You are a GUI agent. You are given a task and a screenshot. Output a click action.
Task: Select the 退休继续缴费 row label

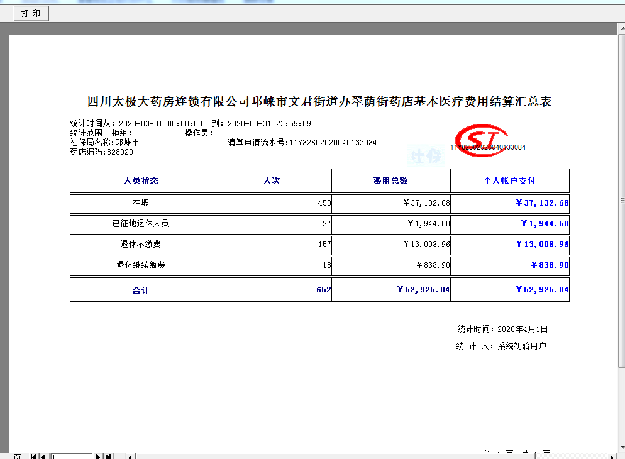click(141, 265)
